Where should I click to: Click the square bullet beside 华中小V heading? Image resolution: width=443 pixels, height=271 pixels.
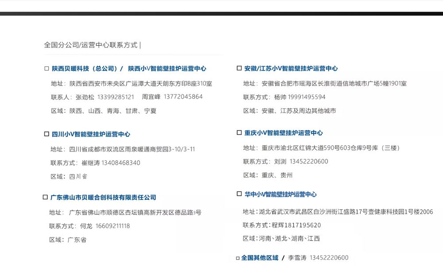(x=239, y=194)
